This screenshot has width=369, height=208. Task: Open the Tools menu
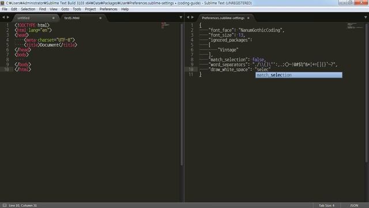(x=77, y=9)
